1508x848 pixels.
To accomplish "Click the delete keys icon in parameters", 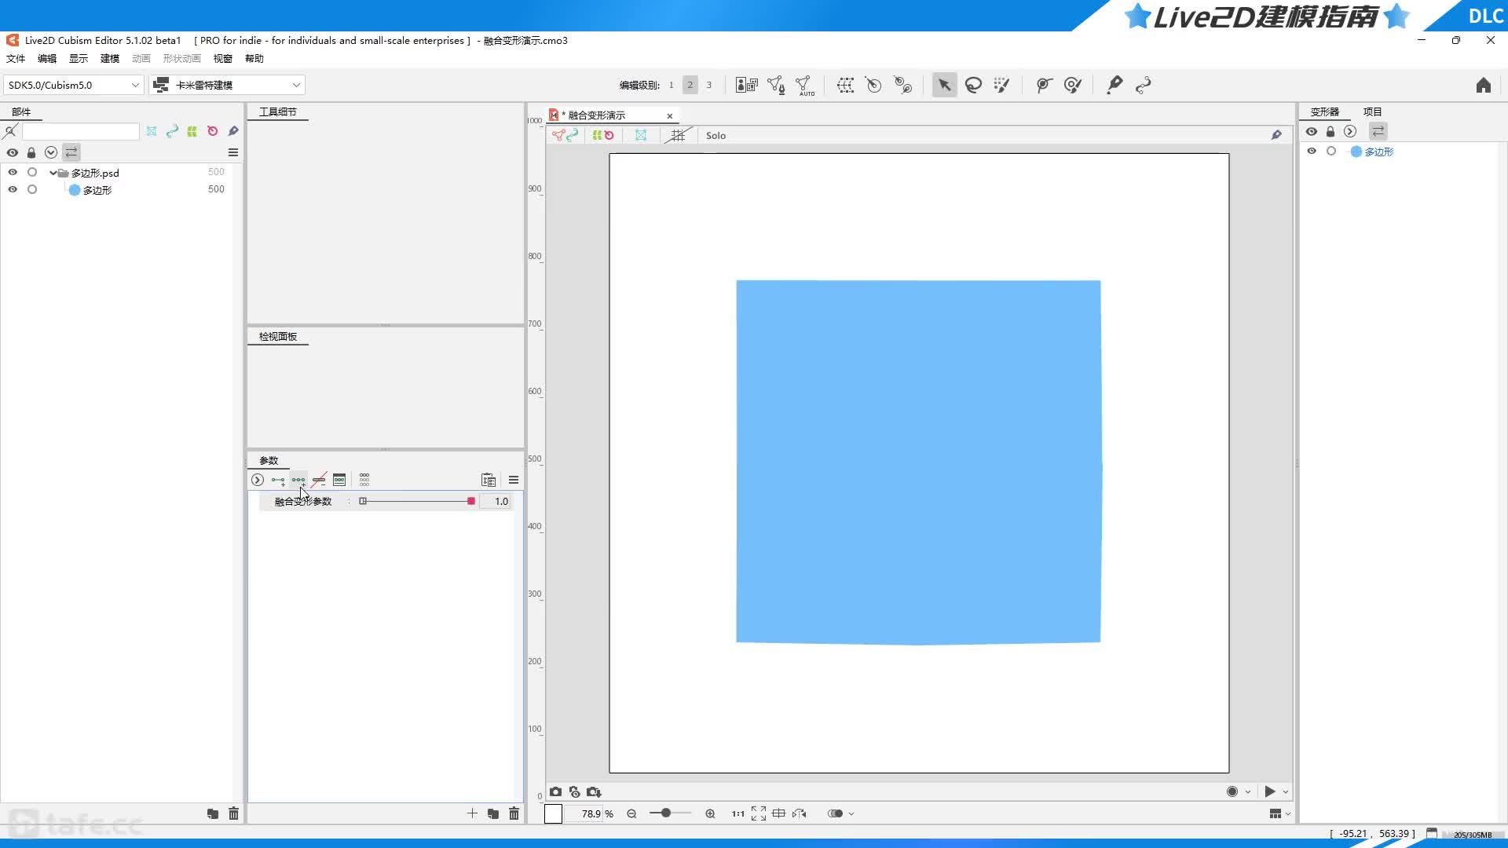I will [319, 480].
